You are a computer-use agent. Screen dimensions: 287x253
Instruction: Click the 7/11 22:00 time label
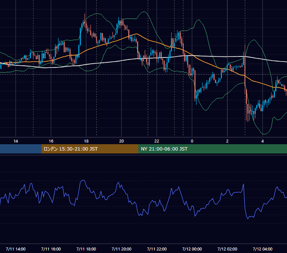coord(157,249)
